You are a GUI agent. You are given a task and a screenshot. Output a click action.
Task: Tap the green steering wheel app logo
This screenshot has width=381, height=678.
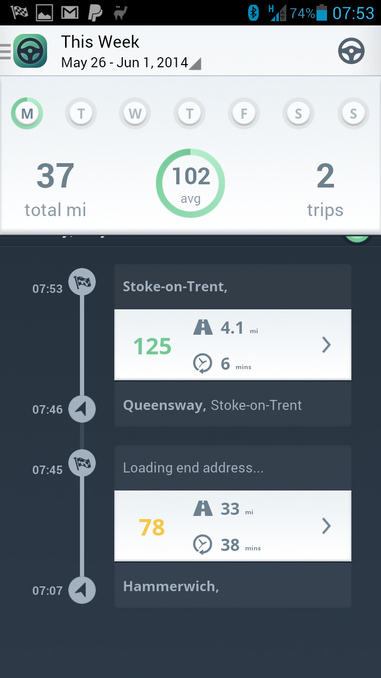tap(30, 51)
